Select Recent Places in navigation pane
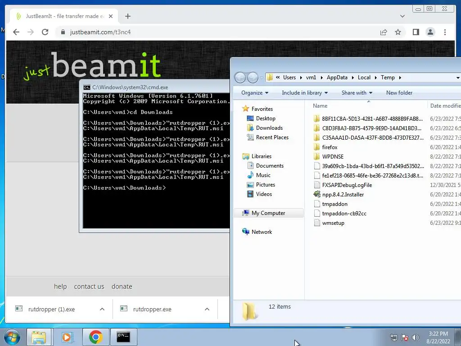 [272, 137]
